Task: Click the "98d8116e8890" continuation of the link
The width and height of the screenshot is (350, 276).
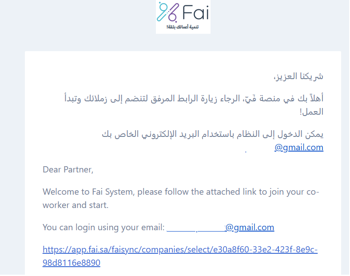Action: (72, 263)
